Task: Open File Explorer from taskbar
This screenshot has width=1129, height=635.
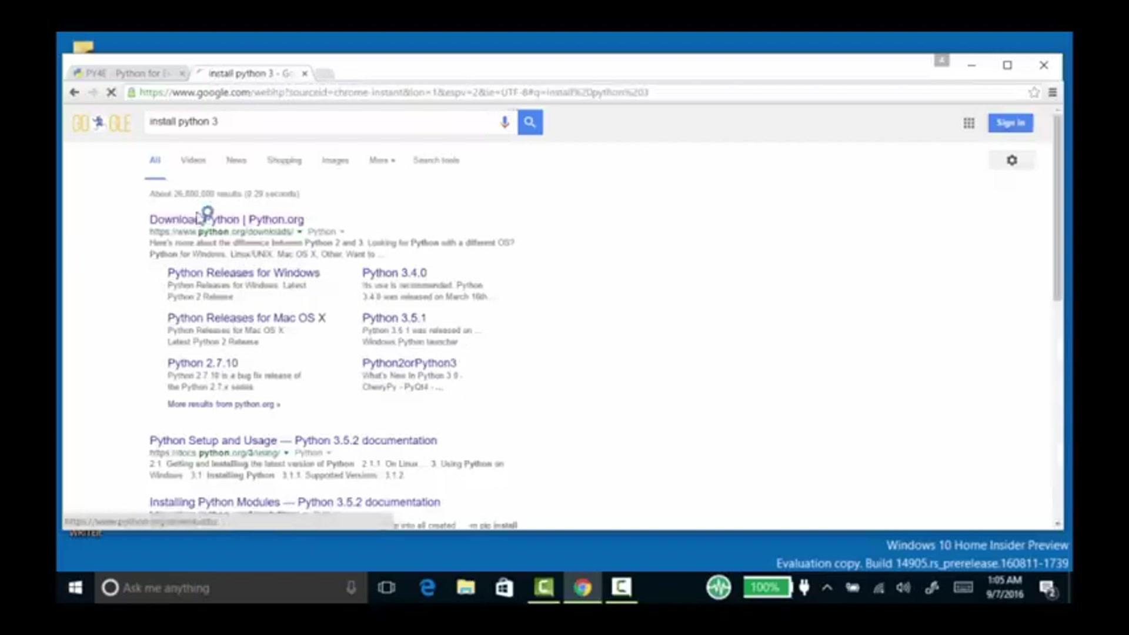Action: 466,587
